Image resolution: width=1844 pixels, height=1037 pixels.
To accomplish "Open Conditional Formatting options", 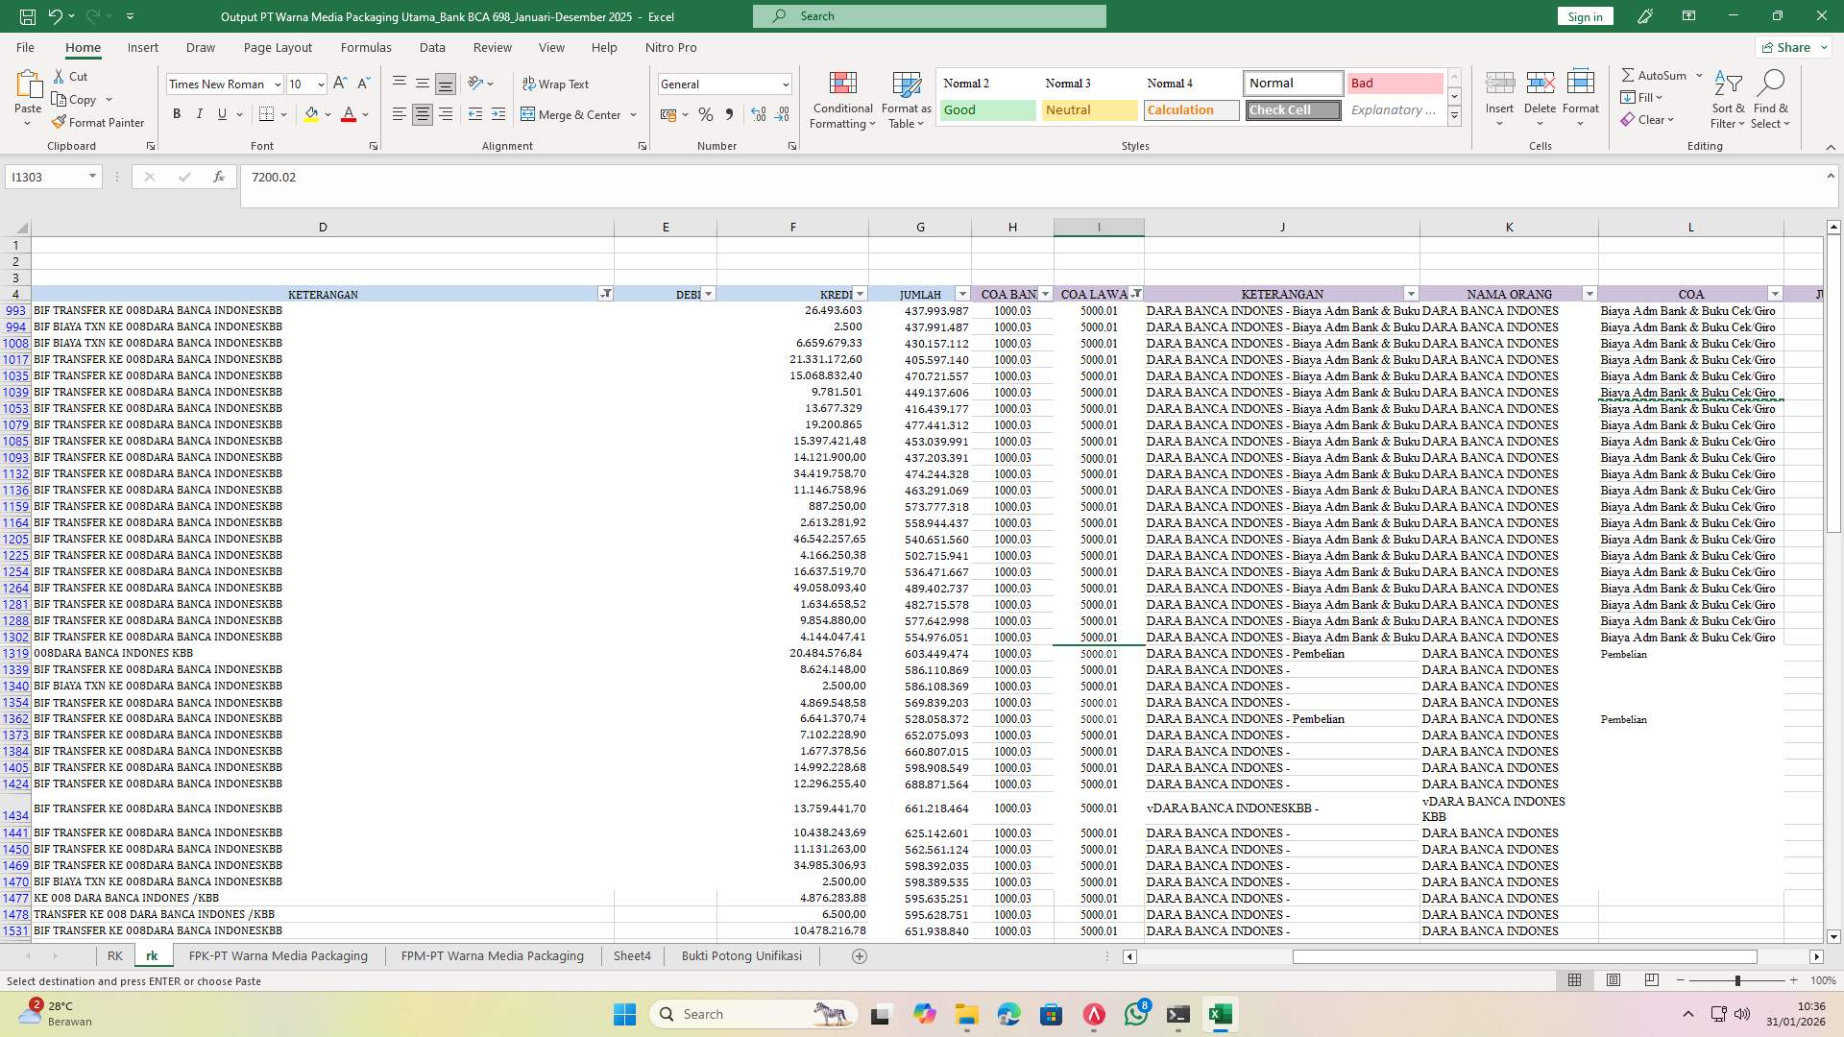I will (x=842, y=99).
